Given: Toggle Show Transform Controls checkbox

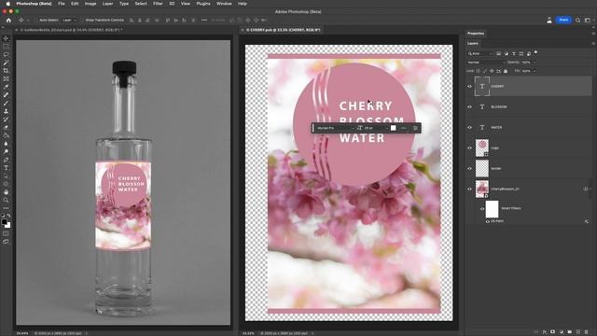Looking at the screenshot, I should 82,21.
